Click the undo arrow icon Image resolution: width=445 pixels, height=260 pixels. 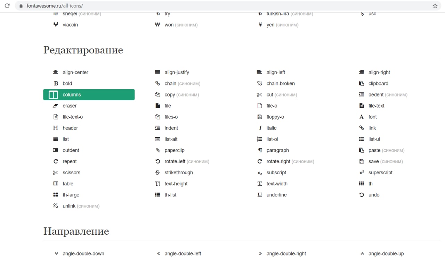(362, 195)
